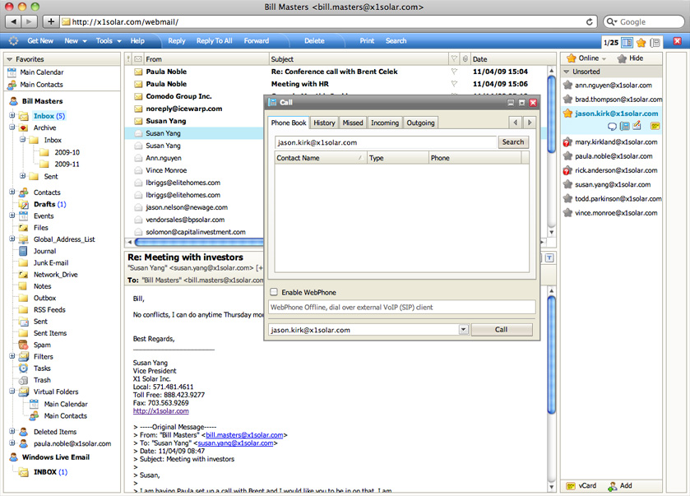Click the Search button in Call dialog
This screenshot has width=690, height=496.
click(x=512, y=142)
